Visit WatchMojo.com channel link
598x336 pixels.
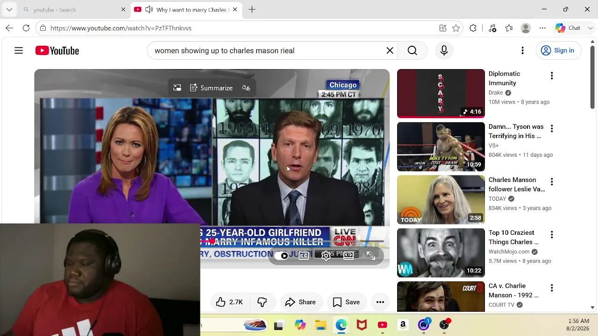coord(509,252)
